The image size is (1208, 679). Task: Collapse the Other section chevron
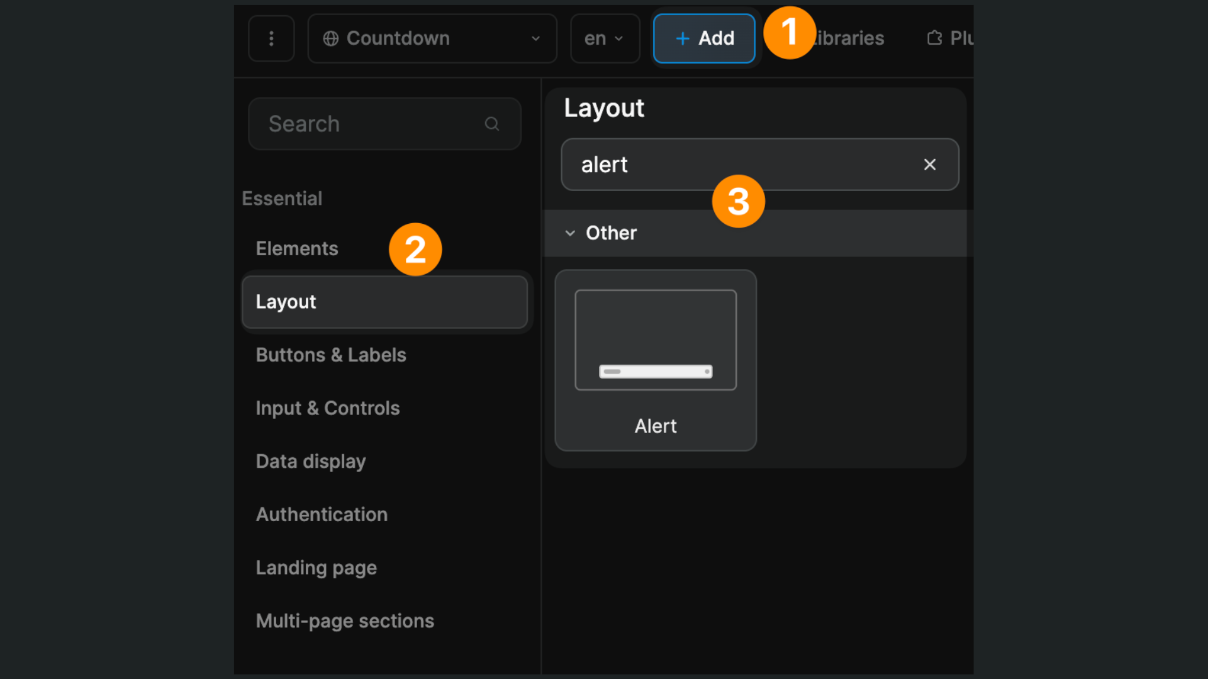point(570,233)
